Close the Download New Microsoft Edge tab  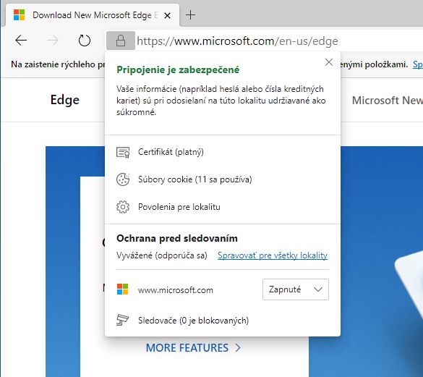(x=167, y=16)
